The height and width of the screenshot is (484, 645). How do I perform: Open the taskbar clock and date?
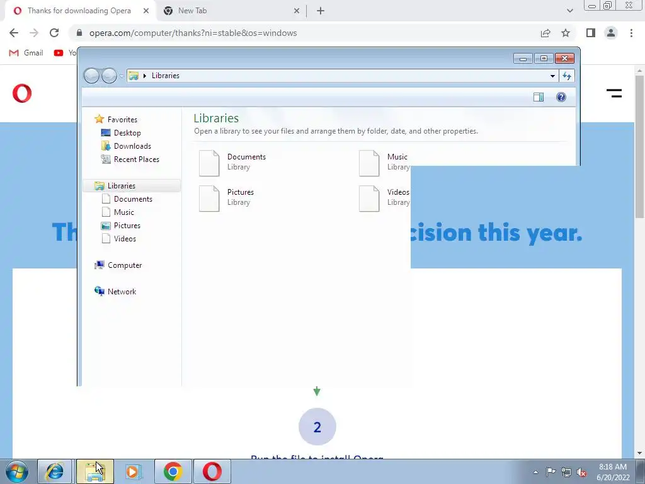613,472
